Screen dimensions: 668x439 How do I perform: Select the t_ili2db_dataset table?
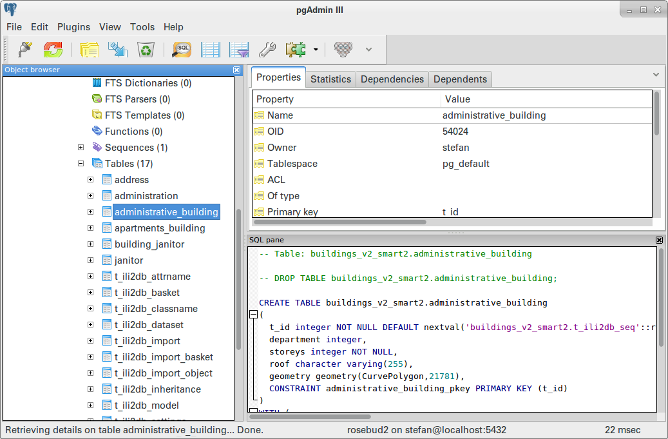(149, 325)
